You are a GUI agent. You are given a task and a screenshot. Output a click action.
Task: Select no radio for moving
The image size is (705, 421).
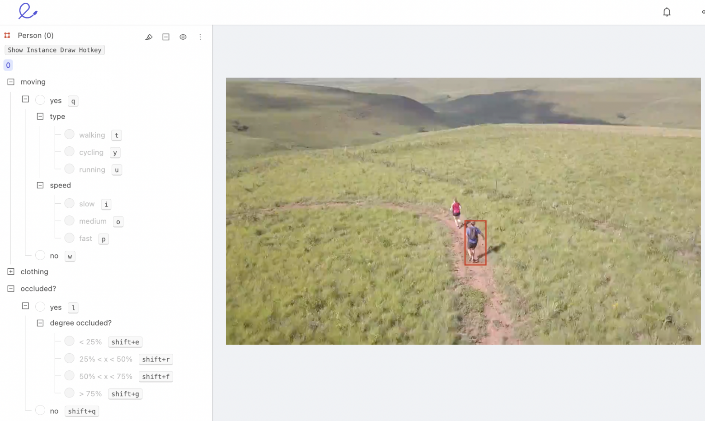pos(40,255)
